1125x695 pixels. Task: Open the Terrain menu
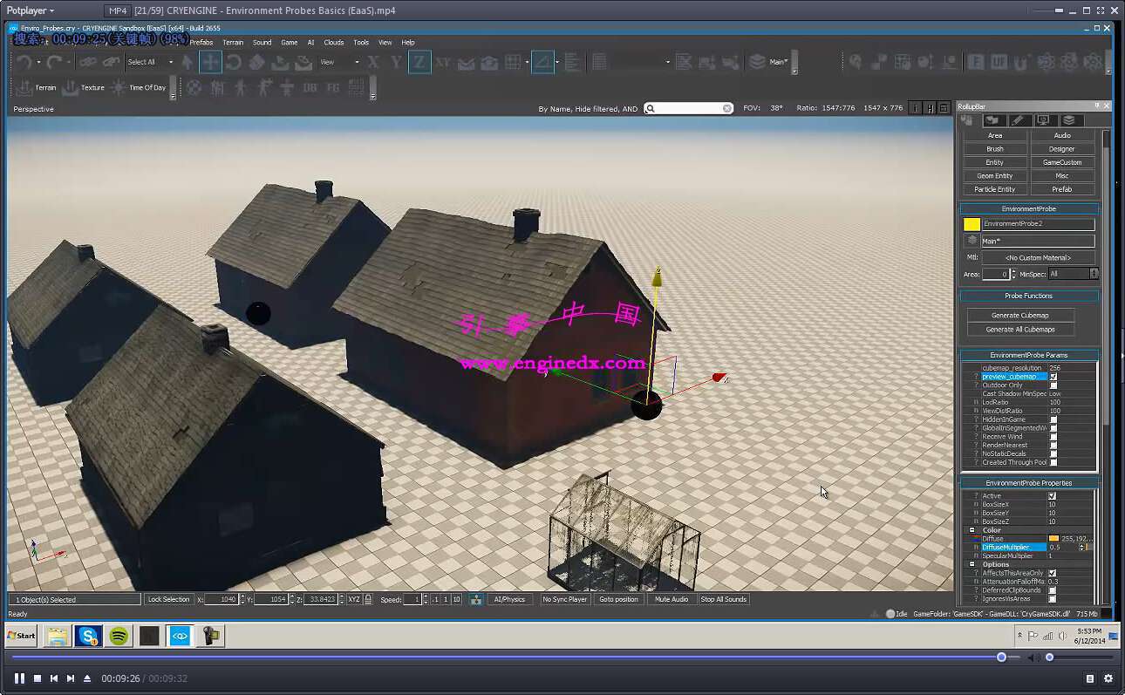click(233, 42)
